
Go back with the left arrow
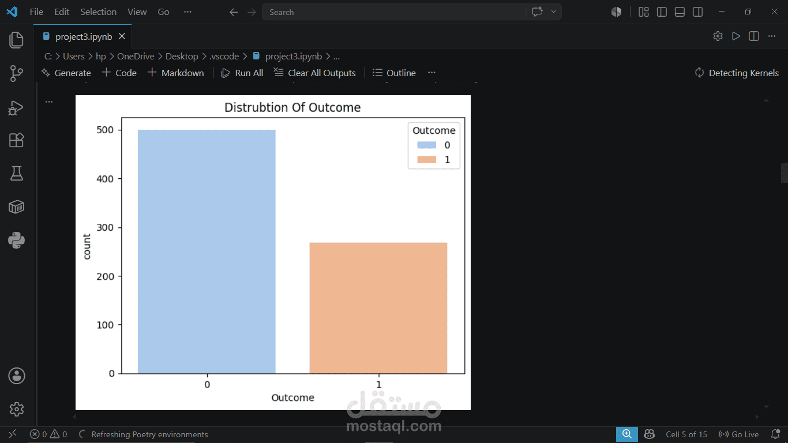click(233, 12)
